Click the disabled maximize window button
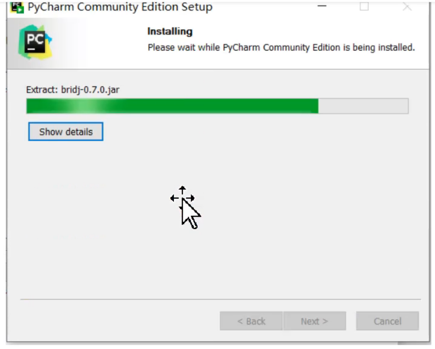 (364, 6)
